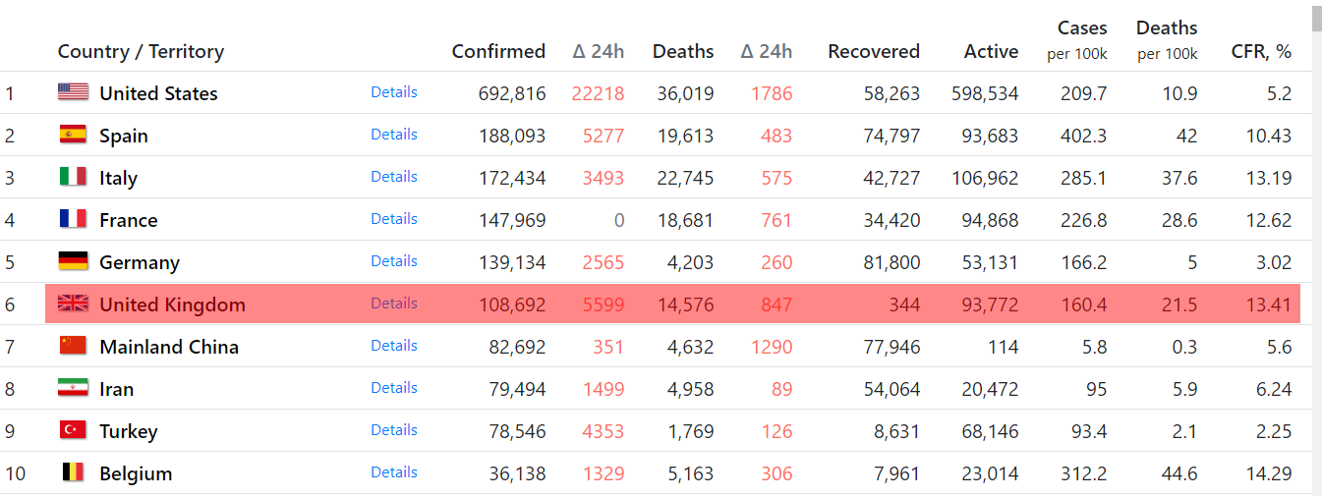Sort by CFR, % column header
This screenshot has height=498, width=1322.
click(1261, 51)
